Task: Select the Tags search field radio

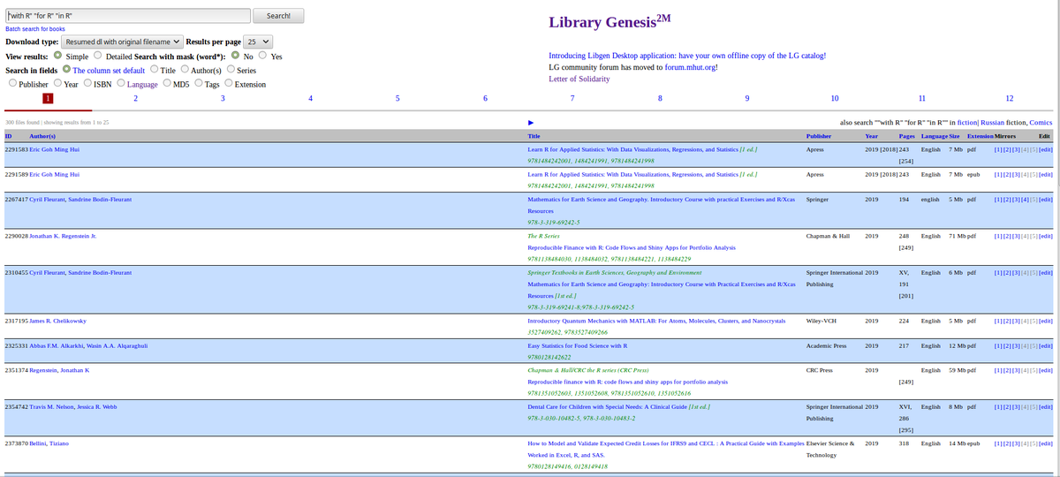Action: pos(199,84)
